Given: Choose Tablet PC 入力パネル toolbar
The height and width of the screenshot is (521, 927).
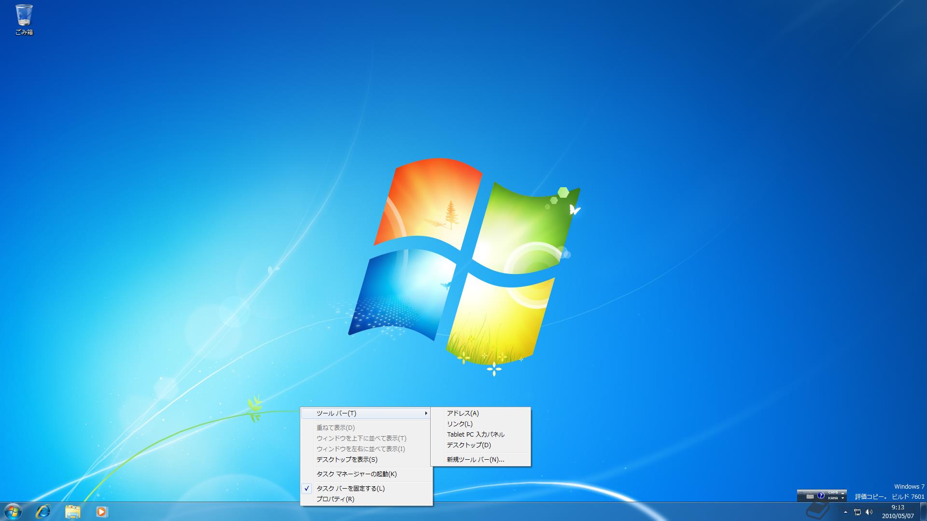Looking at the screenshot, I should point(481,435).
